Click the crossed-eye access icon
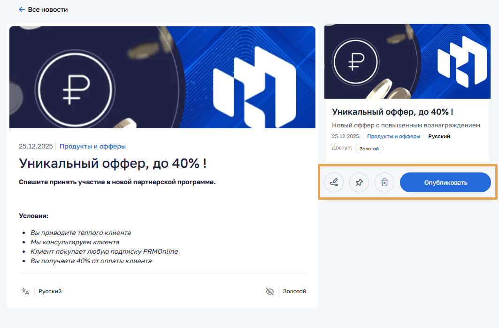The width and height of the screenshot is (499, 328). (x=270, y=291)
